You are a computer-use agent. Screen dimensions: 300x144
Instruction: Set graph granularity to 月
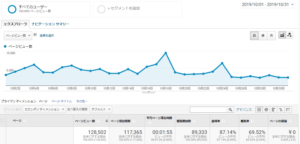[x=271, y=36]
